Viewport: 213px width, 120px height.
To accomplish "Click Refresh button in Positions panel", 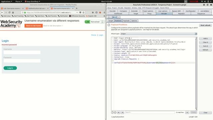I will [205, 50].
